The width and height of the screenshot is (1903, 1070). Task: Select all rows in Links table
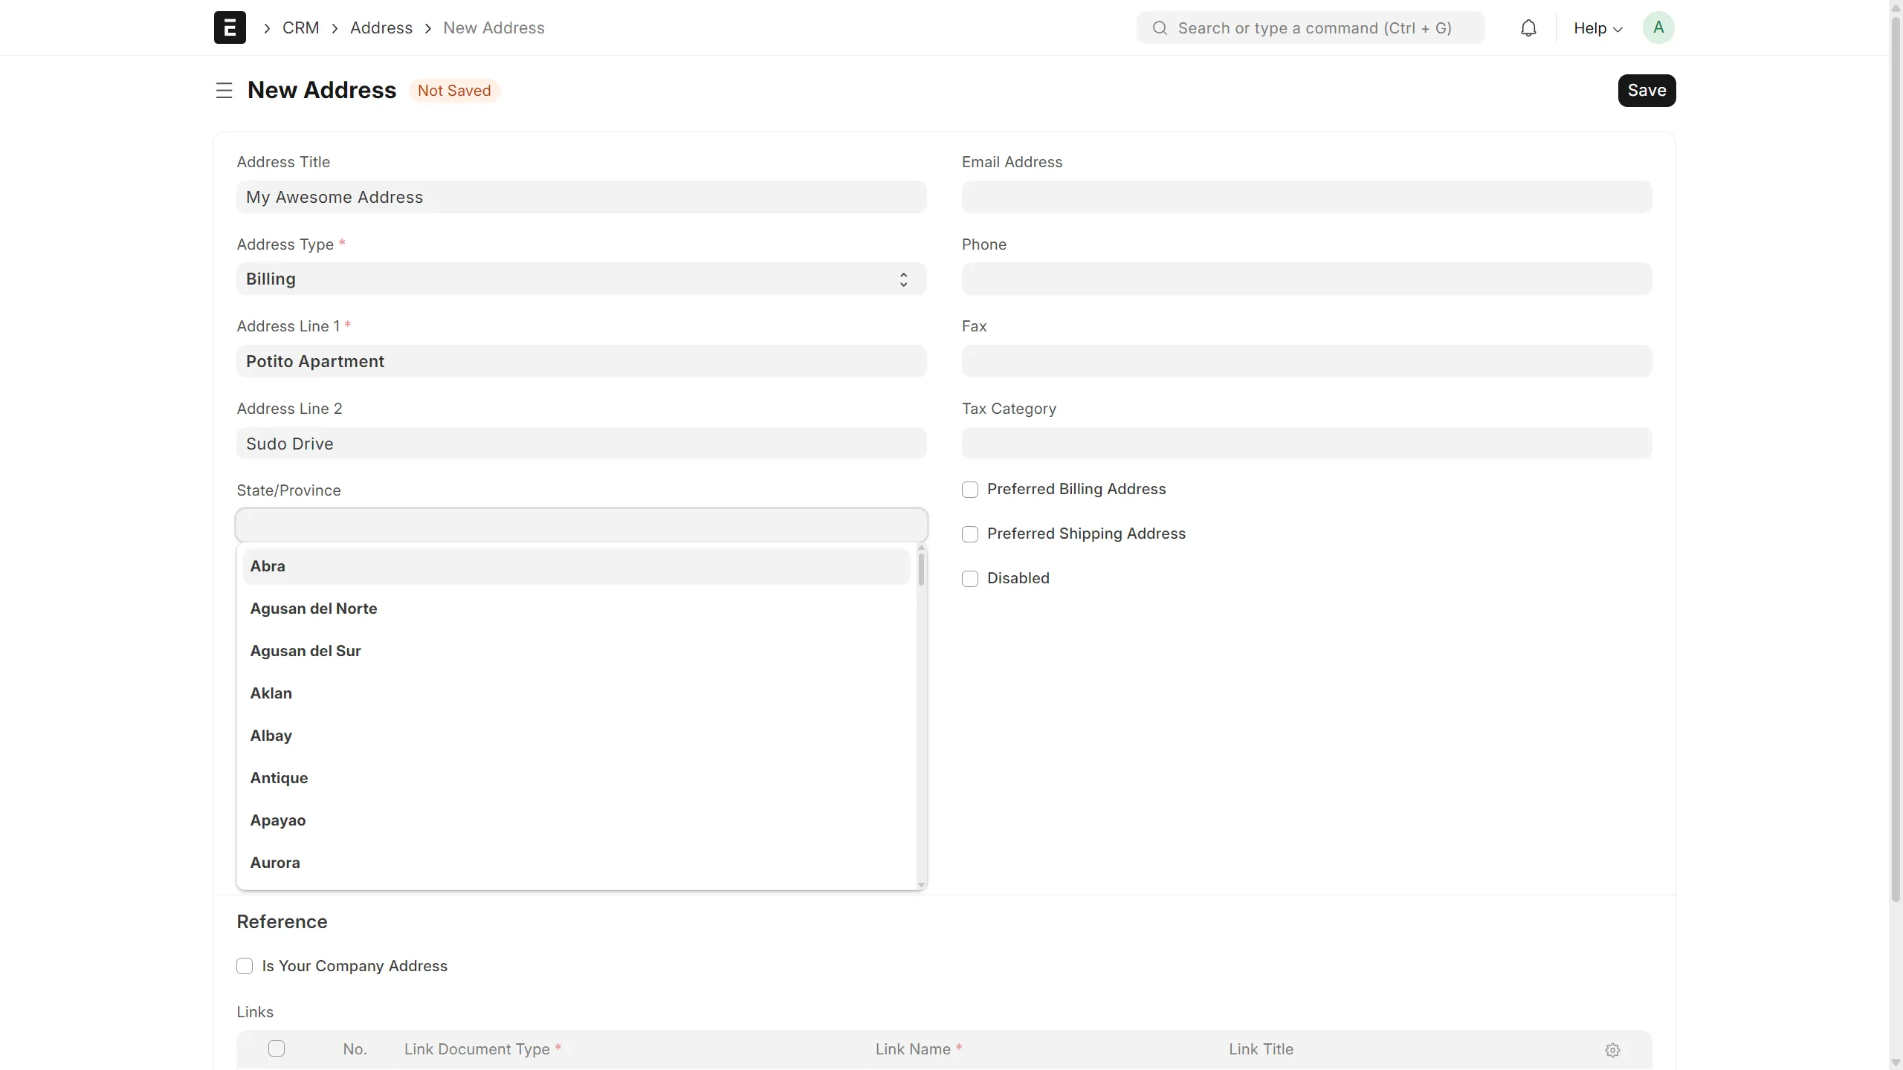tap(277, 1048)
